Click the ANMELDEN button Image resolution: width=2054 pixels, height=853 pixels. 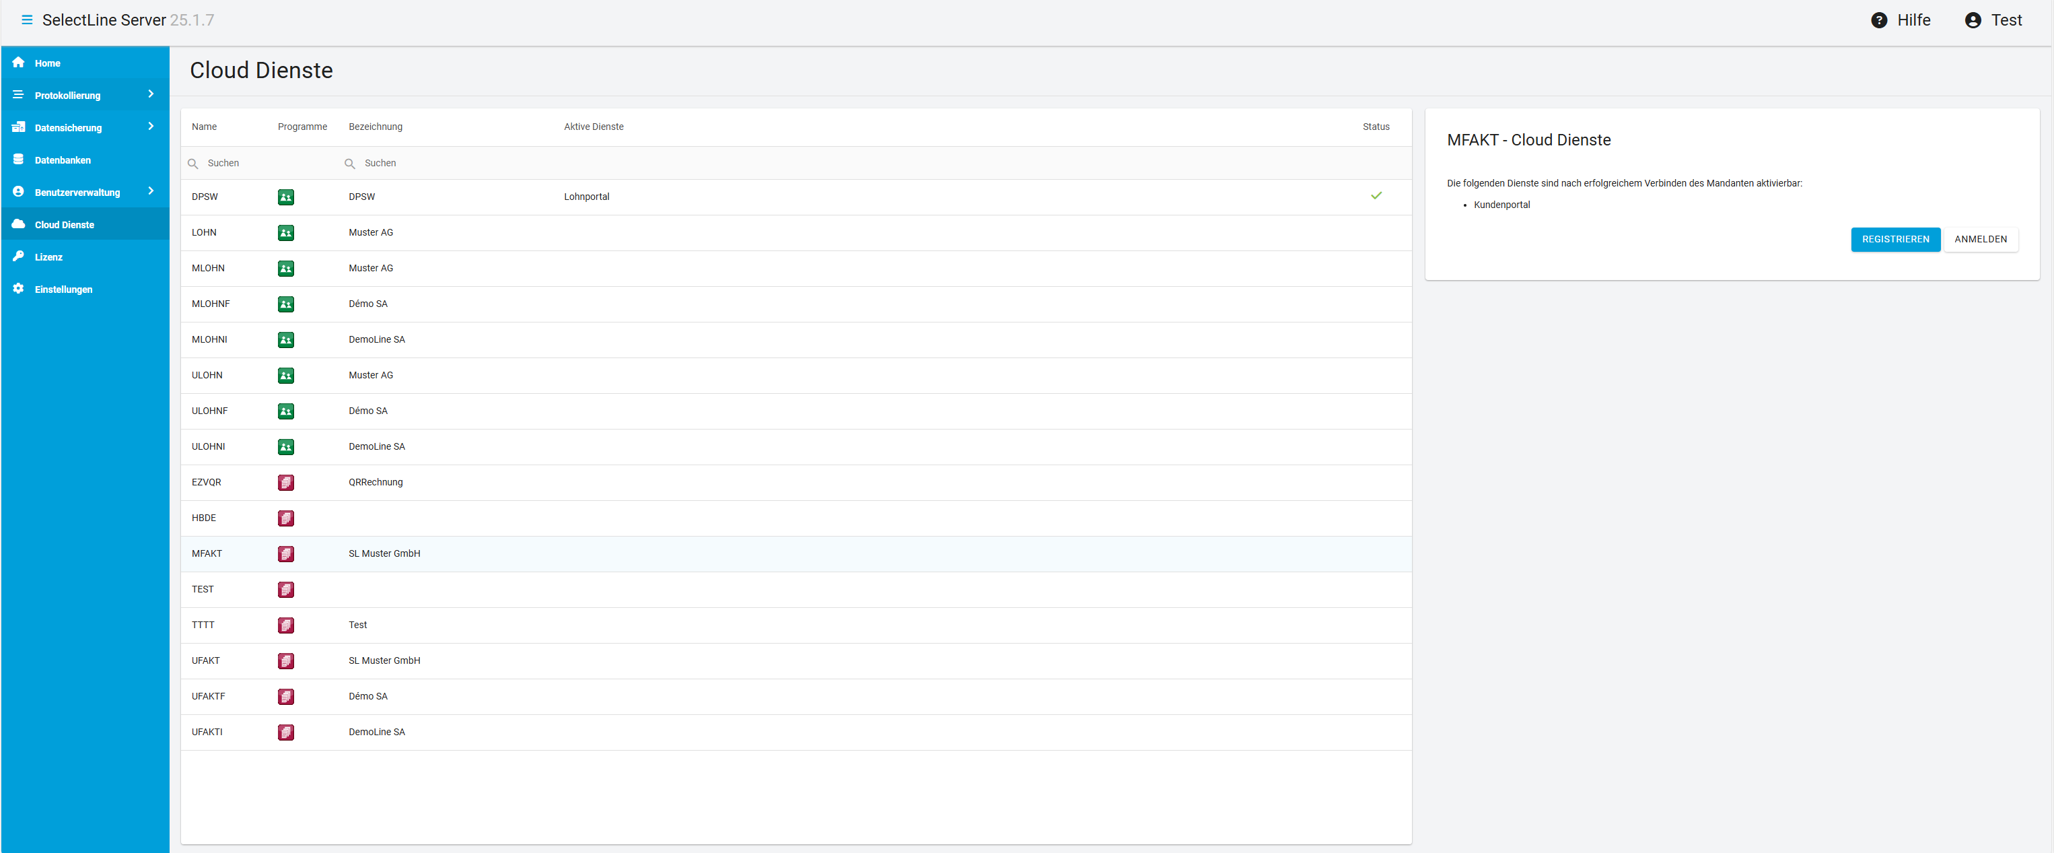(x=1980, y=240)
